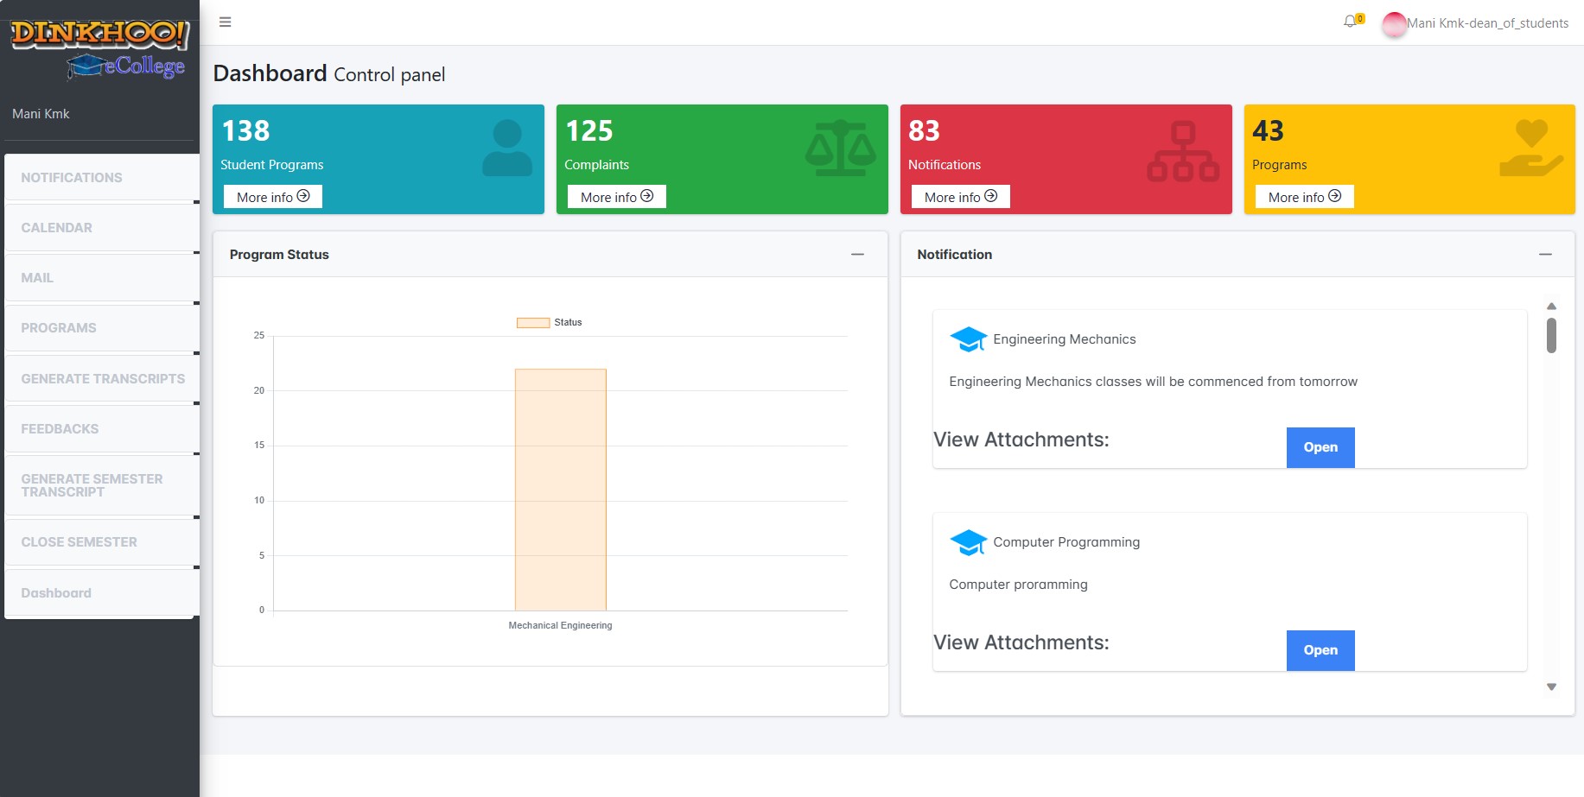Viewport: 1584px width, 797px height.
Task: Toggle the Status legend swatch in the chart
Action: (x=533, y=323)
